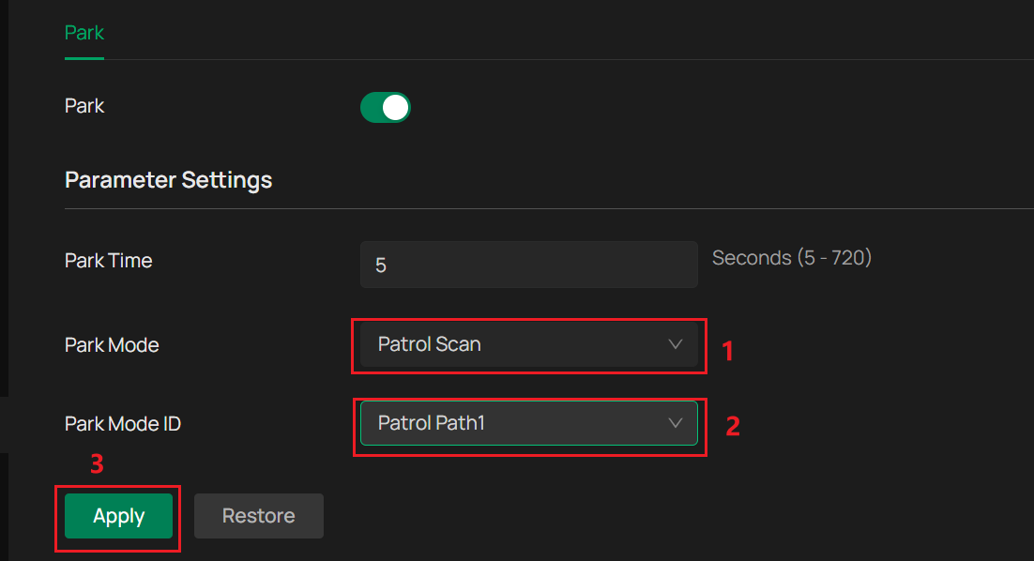Click the Parameter Settings heading
The height and width of the screenshot is (561, 1034).
tap(168, 179)
